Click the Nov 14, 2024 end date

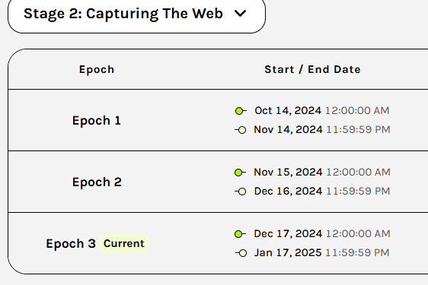288,130
